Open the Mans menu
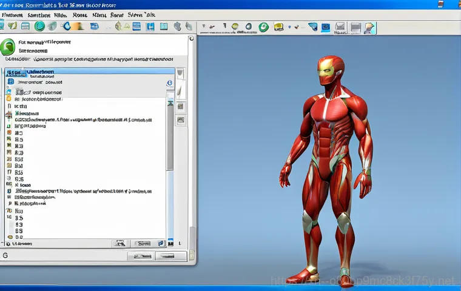Screen dimensions: 461x291 [99, 15]
